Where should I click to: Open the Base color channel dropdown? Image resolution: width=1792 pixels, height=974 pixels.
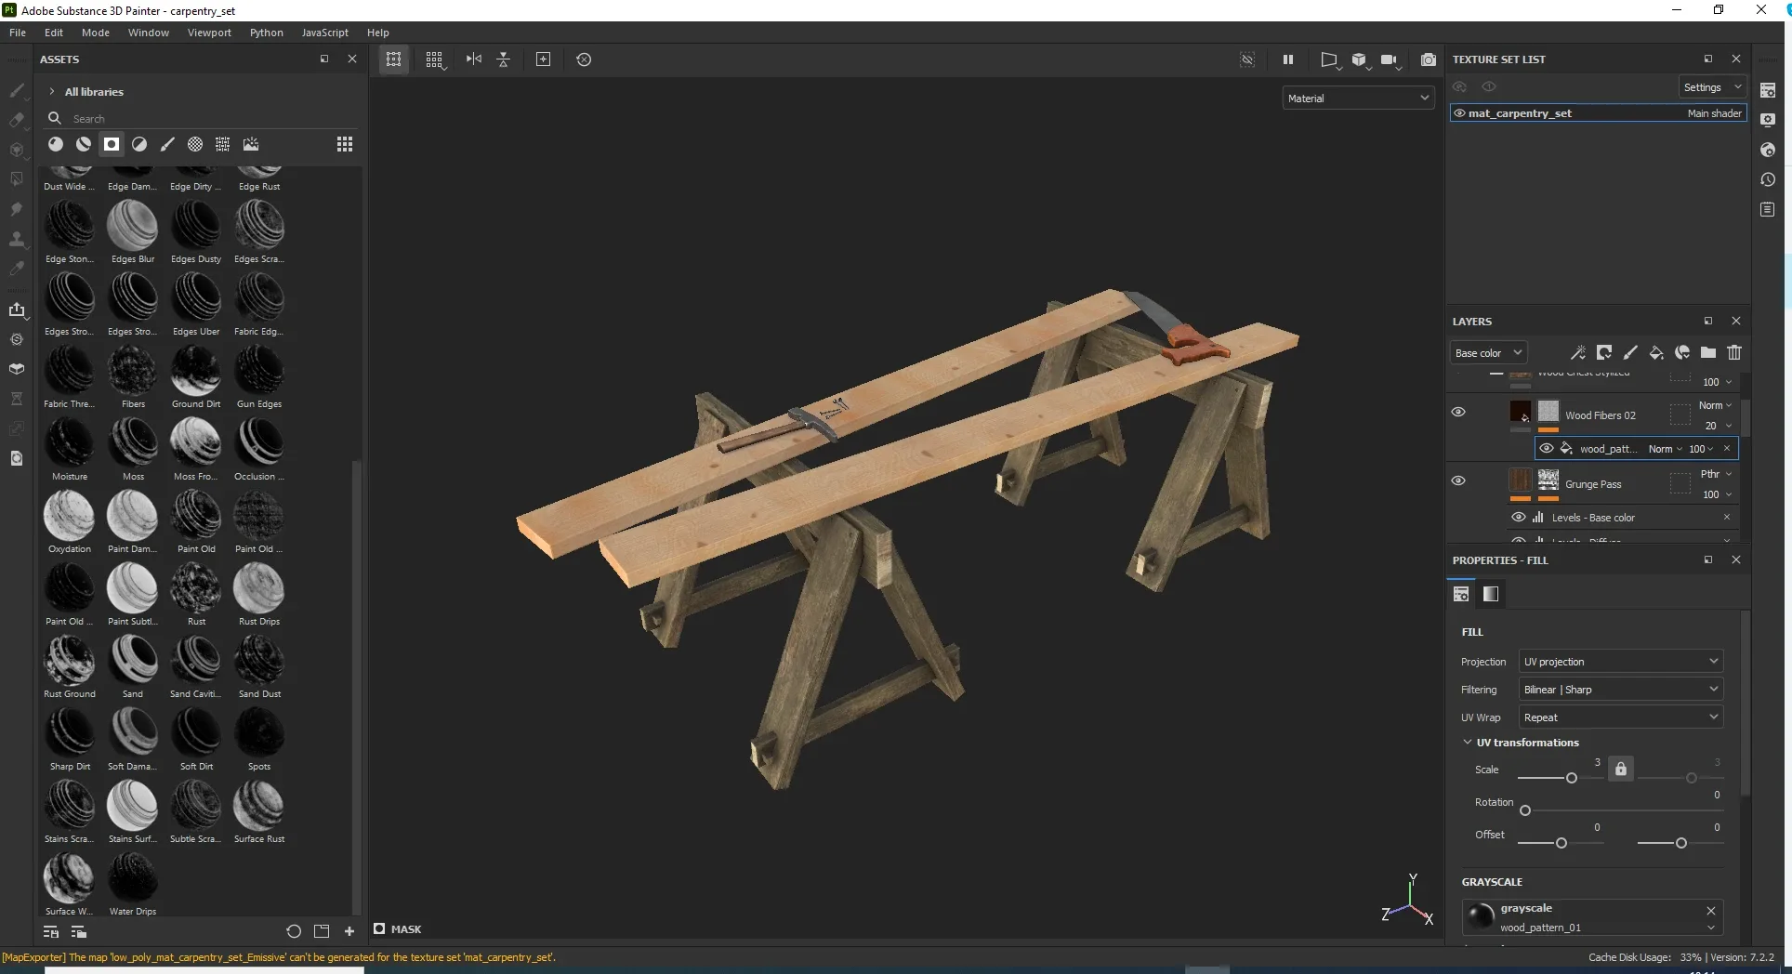pos(1488,352)
